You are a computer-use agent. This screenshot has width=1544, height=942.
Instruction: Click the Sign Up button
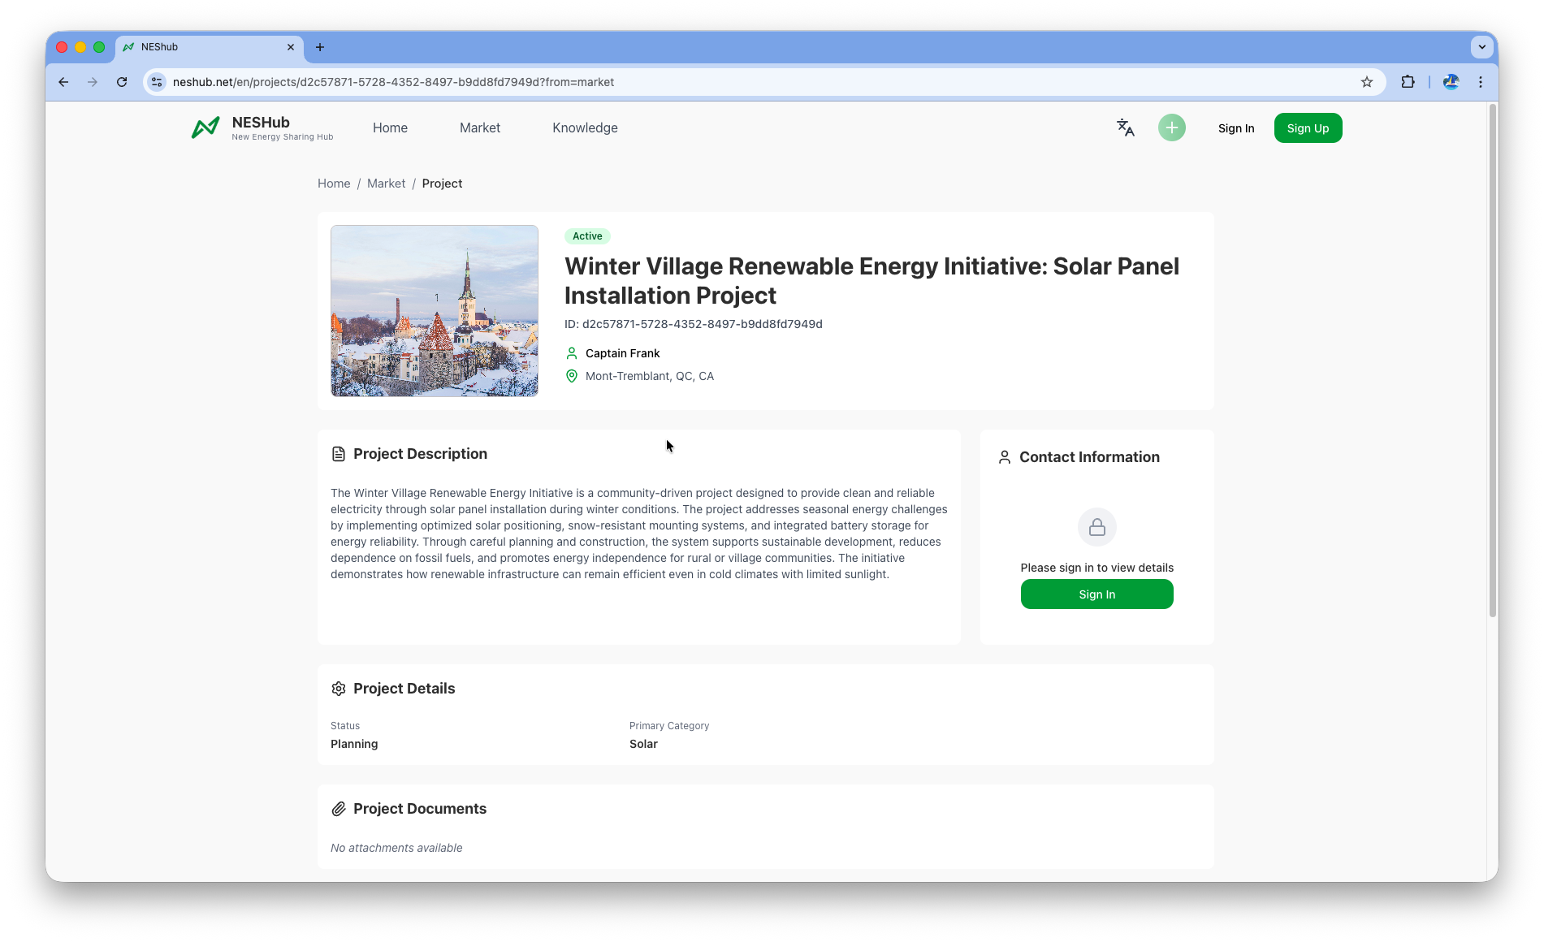[x=1308, y=128]
